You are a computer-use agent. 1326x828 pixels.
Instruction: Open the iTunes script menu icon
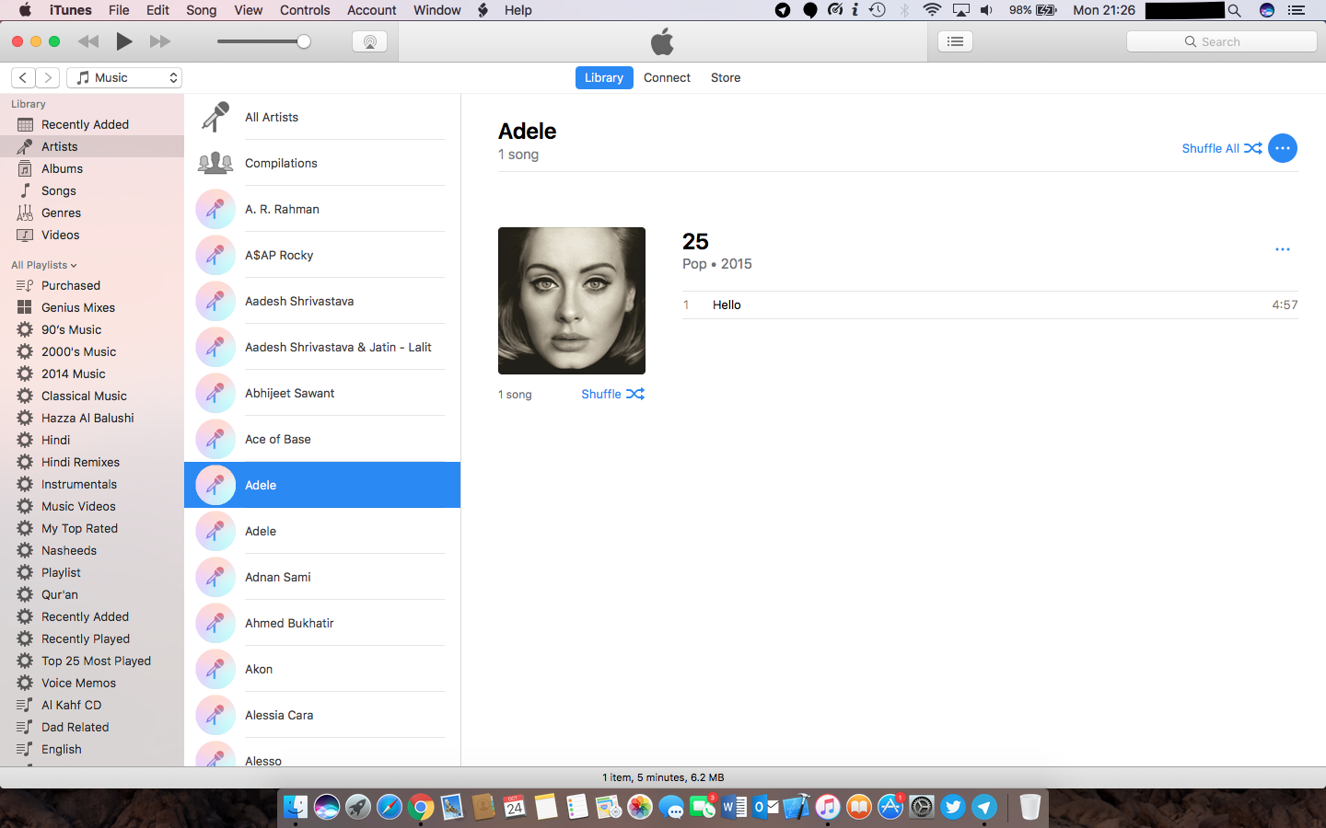pyautogui.click(x=483, y=10)
